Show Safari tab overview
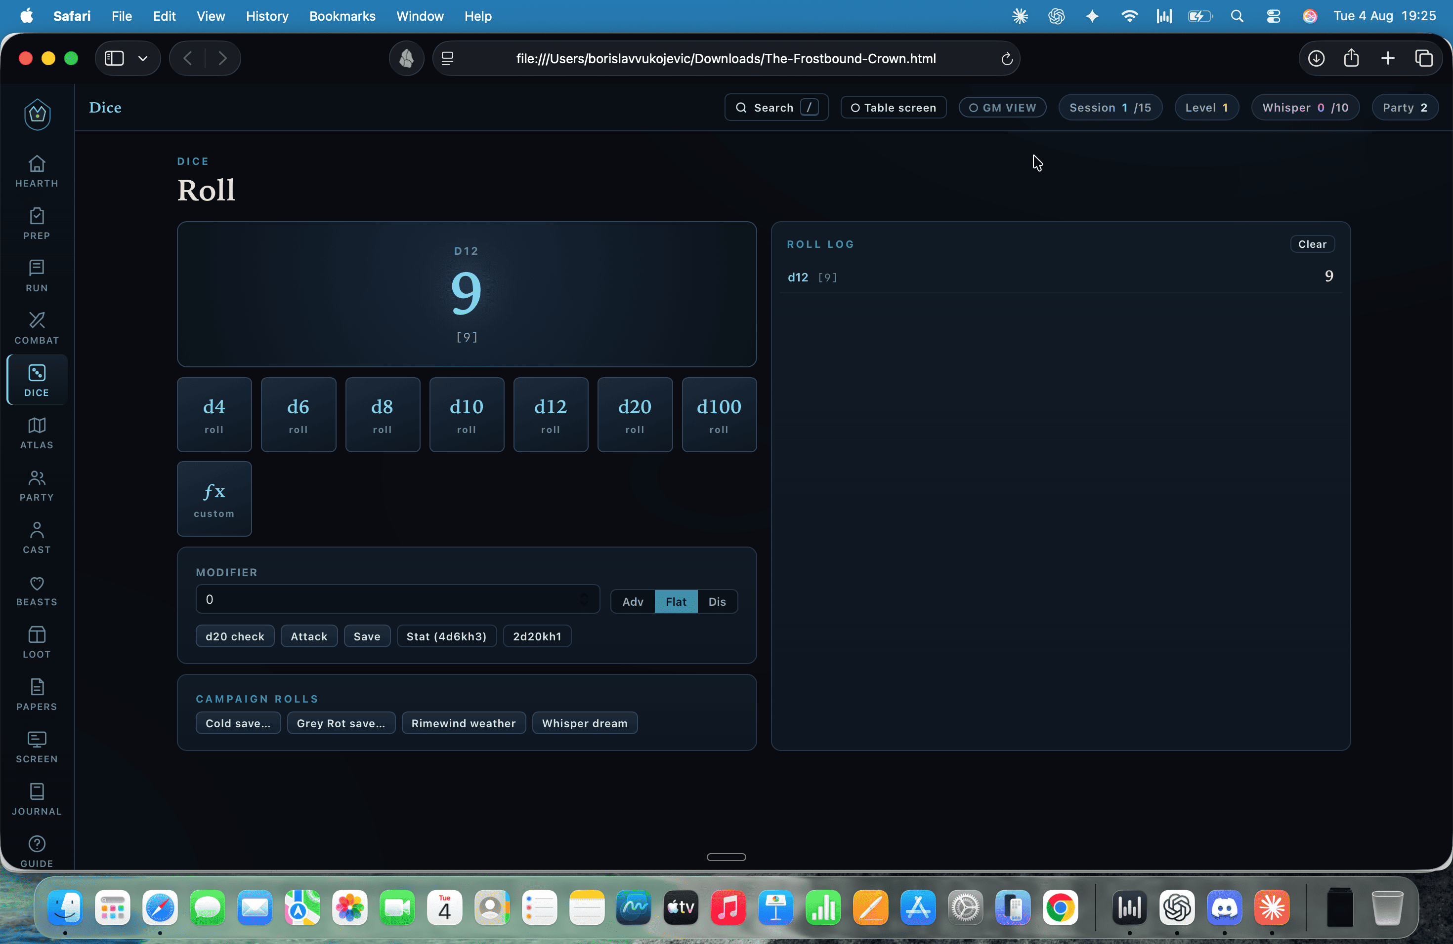This screenshot has height=944, width=1453. pyautogui.click(x=1424, y=59)
